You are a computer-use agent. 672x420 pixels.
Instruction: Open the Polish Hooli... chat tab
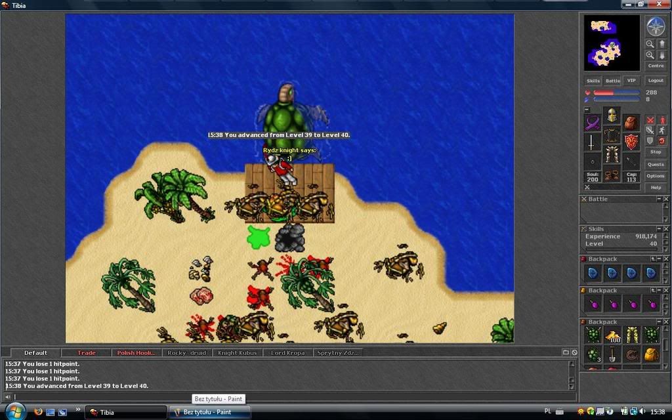click(x=136, y=352)
